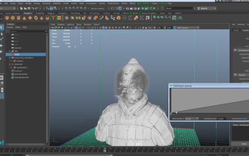Create a polygon cylinder from the shelf

click(18, 18)
